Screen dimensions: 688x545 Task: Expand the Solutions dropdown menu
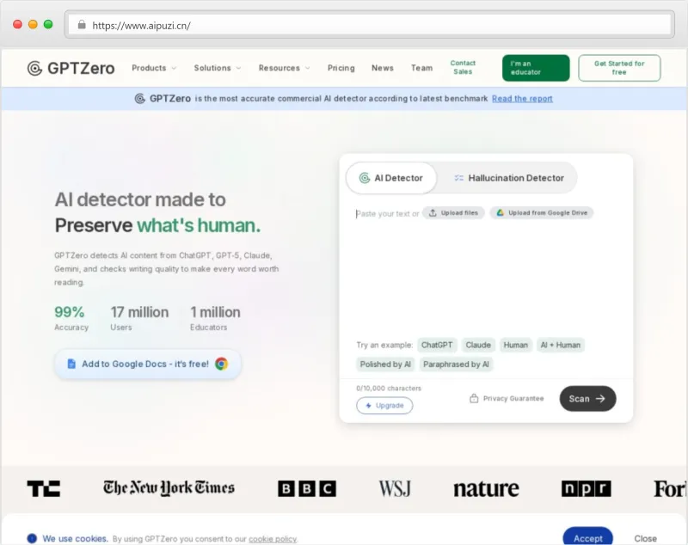(x=218, y=68)
